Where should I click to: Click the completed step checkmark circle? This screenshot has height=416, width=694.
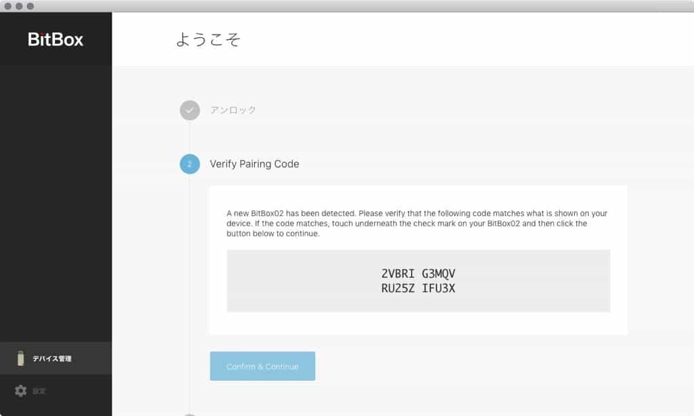[x=190, y=110]
